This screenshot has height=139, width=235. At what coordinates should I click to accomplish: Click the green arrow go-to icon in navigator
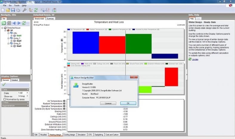click(x=4, y=23)
